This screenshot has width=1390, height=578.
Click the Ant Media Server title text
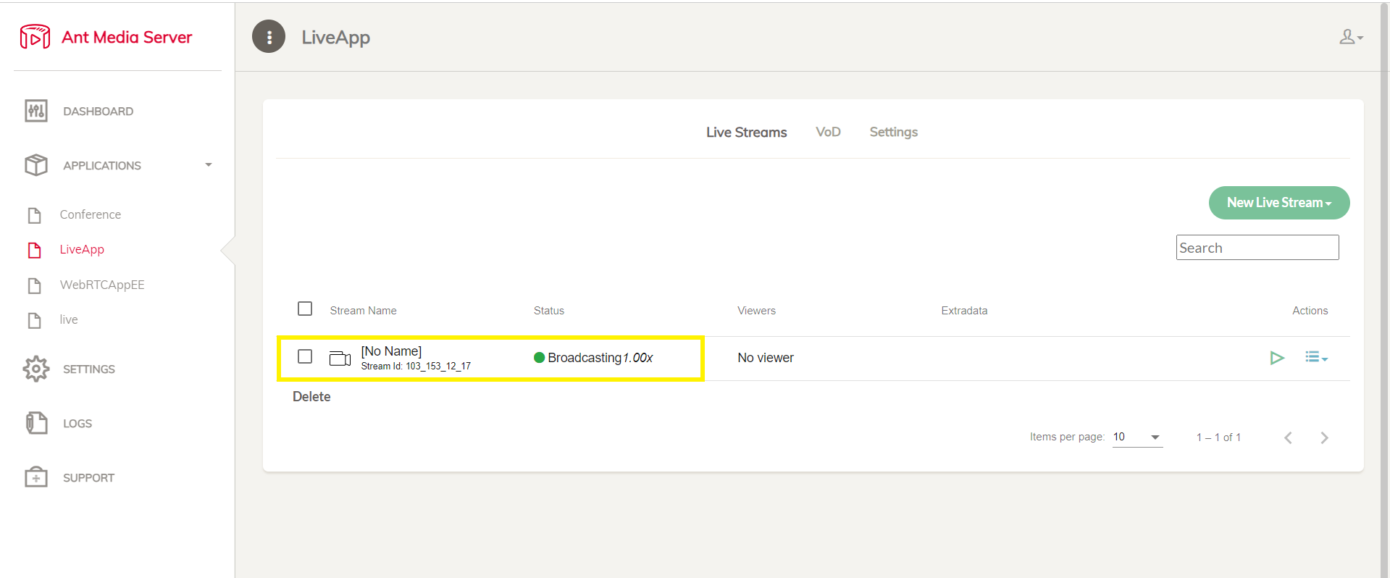tap(127, 37)
